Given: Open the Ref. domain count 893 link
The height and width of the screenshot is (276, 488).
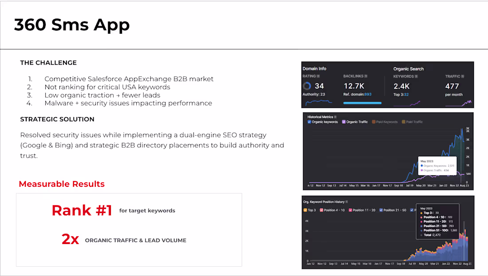Looking at the screenshot, I should [x=368, y=94].
